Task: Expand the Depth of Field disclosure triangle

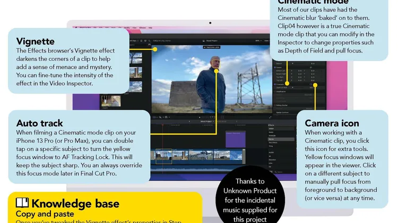Action: (x=292, y=87)
